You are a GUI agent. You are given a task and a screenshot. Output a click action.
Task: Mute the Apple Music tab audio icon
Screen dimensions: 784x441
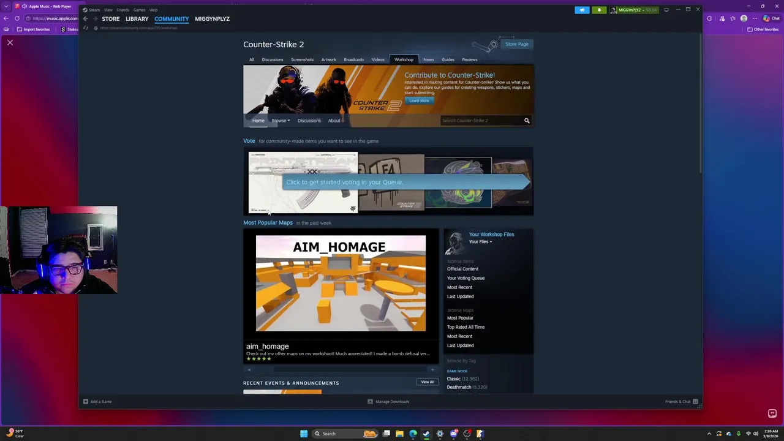[x=24, y=6]
